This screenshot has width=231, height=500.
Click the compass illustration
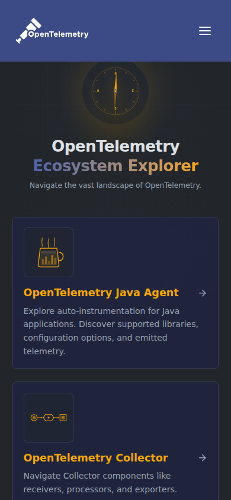tap(115, 91)
